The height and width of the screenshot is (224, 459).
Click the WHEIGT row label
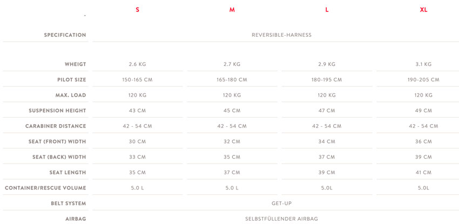point(76,64)
